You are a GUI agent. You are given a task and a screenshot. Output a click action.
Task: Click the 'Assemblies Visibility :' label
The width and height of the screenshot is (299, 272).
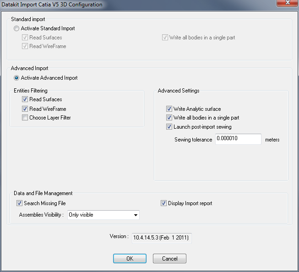(x=41, y=215)
